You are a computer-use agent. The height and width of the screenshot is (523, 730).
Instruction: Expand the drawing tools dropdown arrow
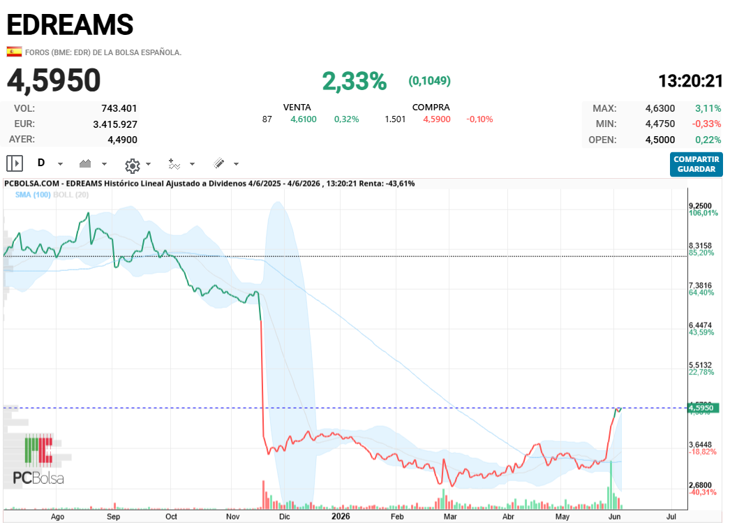click(236, 164)
